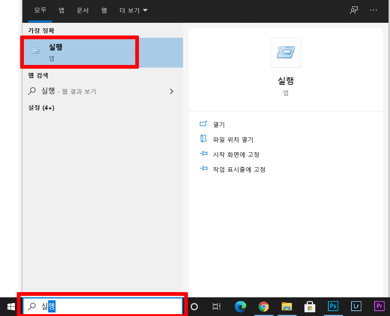Open Premiere Pro from the taskbar
This screenshot has height=316, width=390.
click(x=379, y=306)
